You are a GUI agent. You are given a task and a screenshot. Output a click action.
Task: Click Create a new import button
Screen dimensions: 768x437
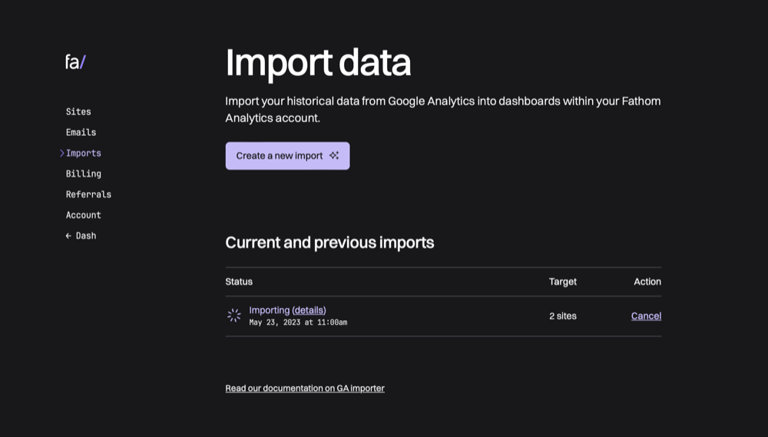click(287, 156)
